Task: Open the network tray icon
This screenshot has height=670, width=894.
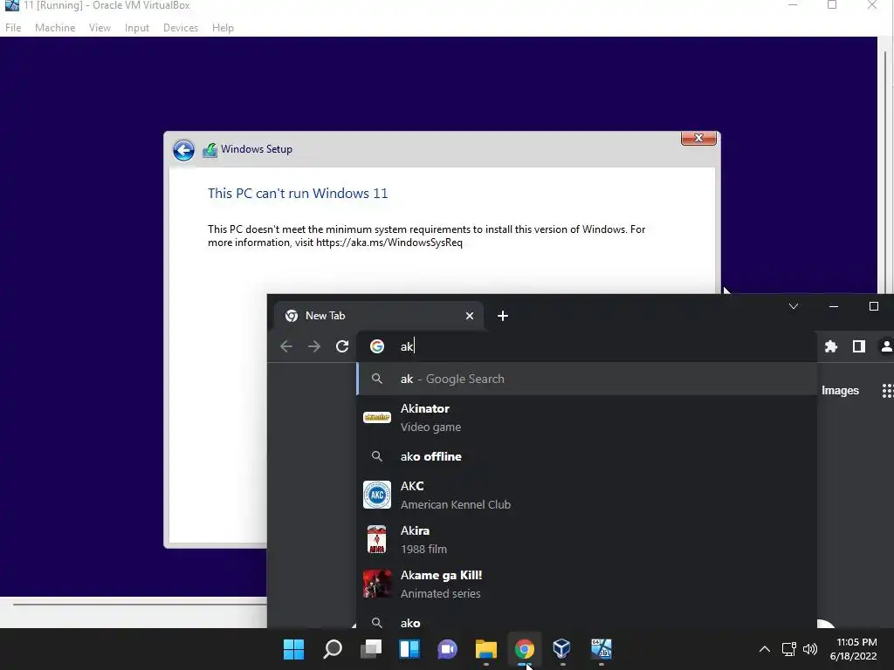Action: (788, 649)
